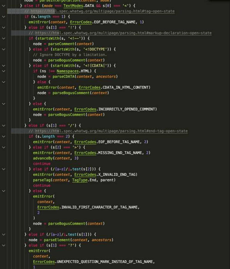The image size is (230, 269).
Task: Click the UNEXPECTED_QUESTION_MARK_INSTEAD_OF_TAG_NAME constant
Action: pos(105,262)
